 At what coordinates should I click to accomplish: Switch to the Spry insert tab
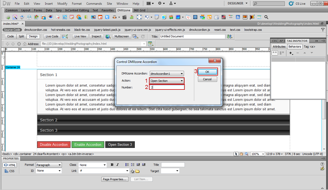[59, 10]
